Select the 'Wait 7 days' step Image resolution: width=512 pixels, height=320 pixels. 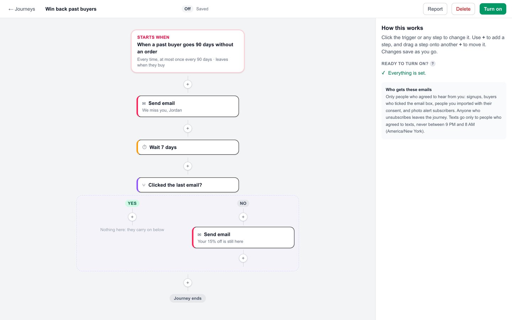pyautogui.click(x=188, y=147)
